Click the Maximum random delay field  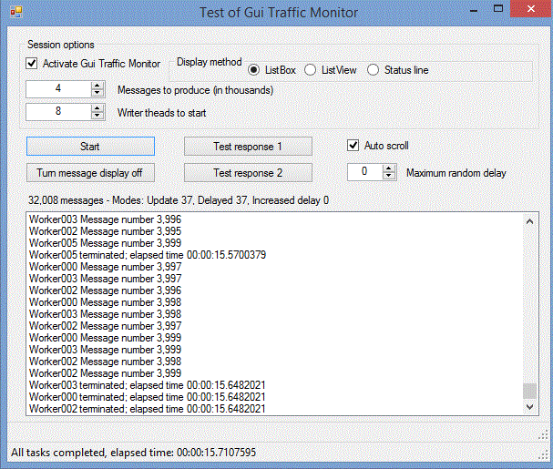365,172
